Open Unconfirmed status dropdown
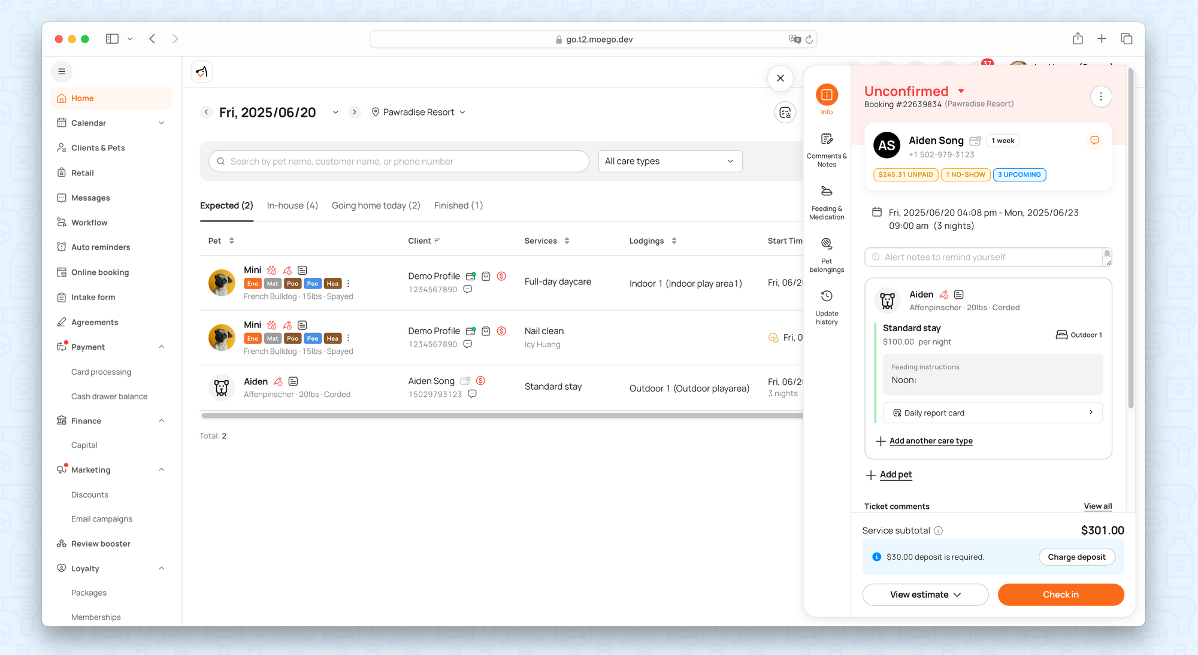 pos(961,92)
